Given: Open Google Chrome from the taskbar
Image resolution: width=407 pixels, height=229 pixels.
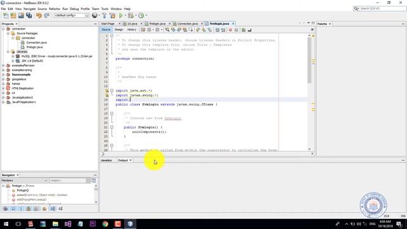Looking at the screenshot, I should tap(105, 224).
